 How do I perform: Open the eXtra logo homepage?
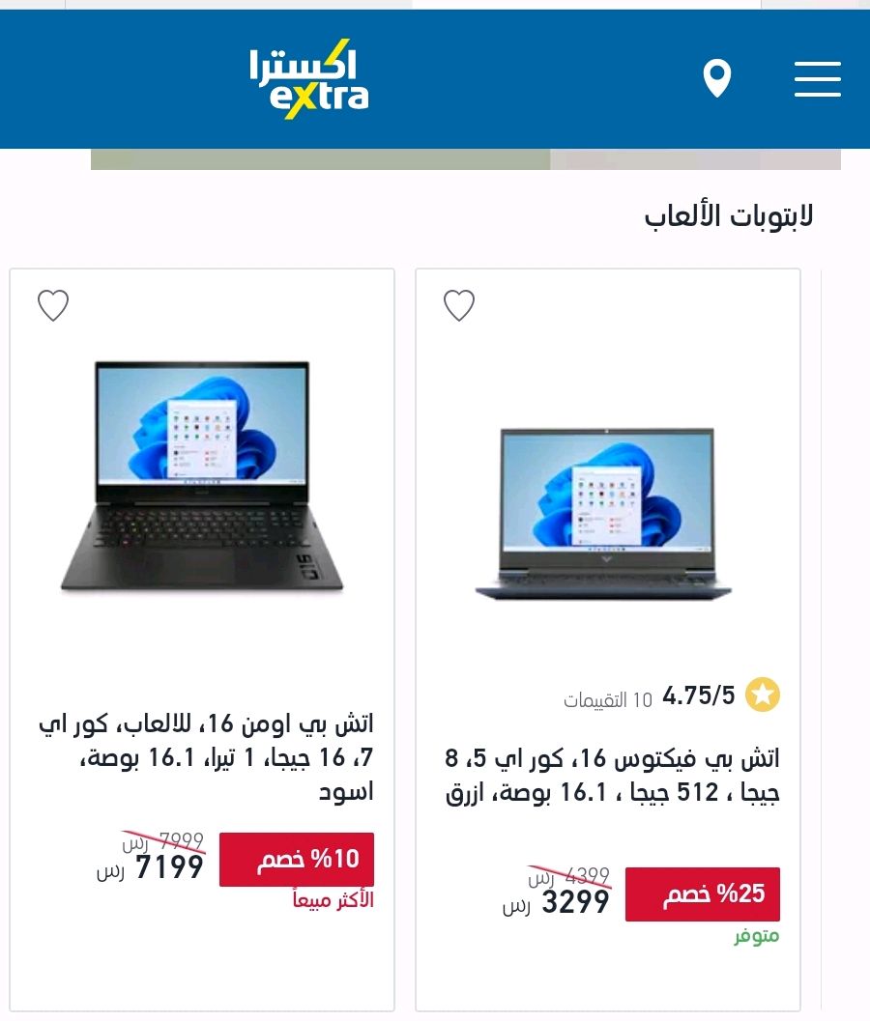[309, 79]
